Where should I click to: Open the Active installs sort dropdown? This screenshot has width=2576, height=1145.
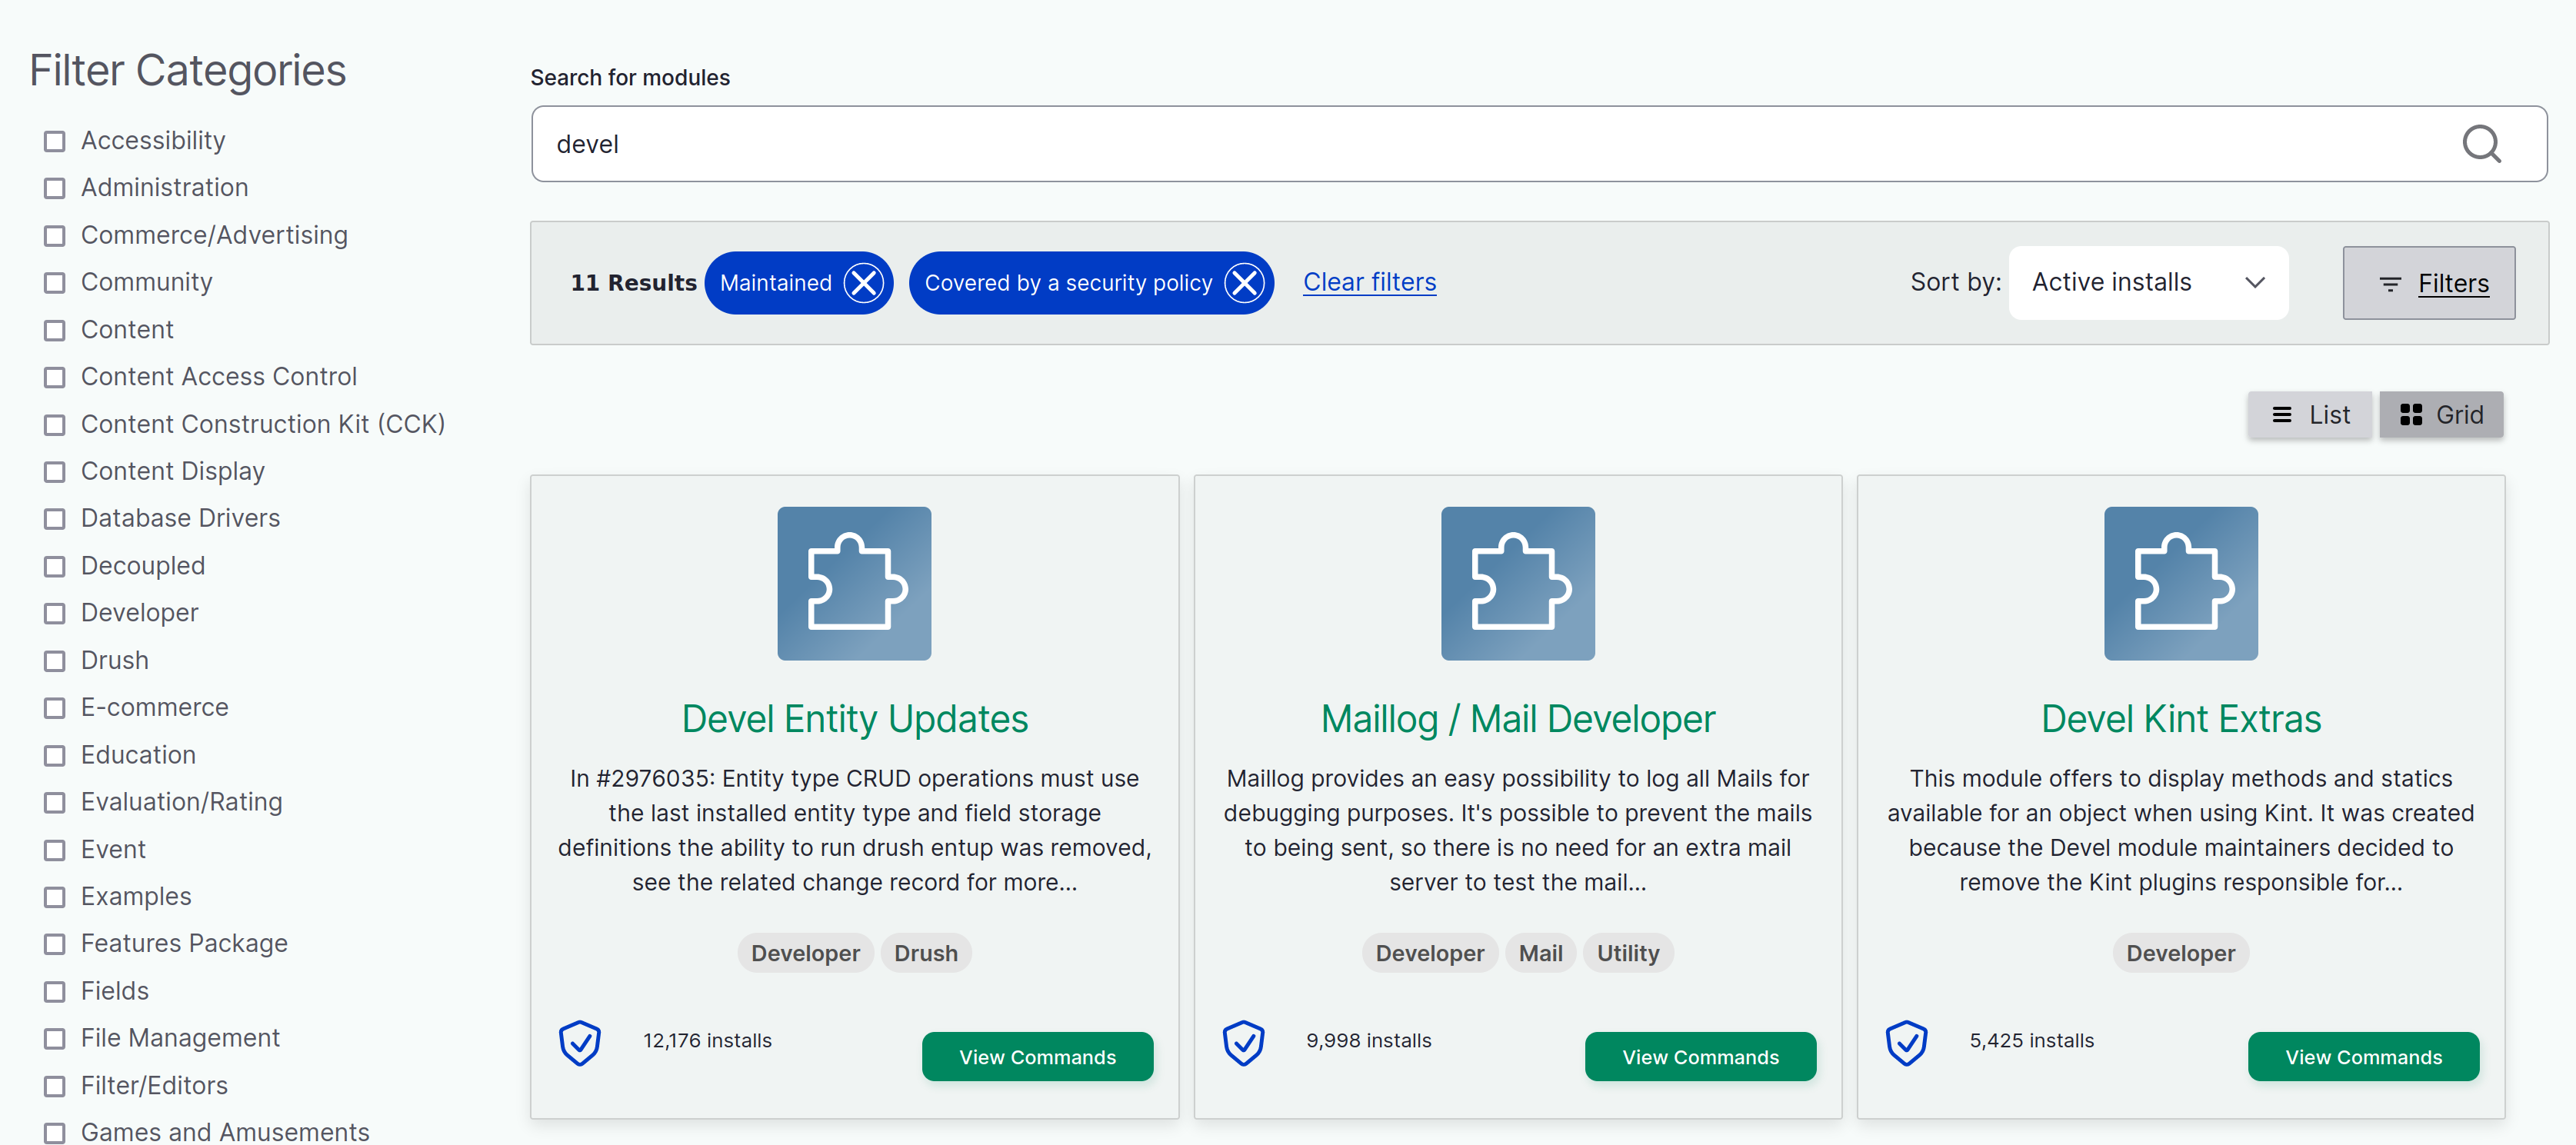[x=2148, y=283]
